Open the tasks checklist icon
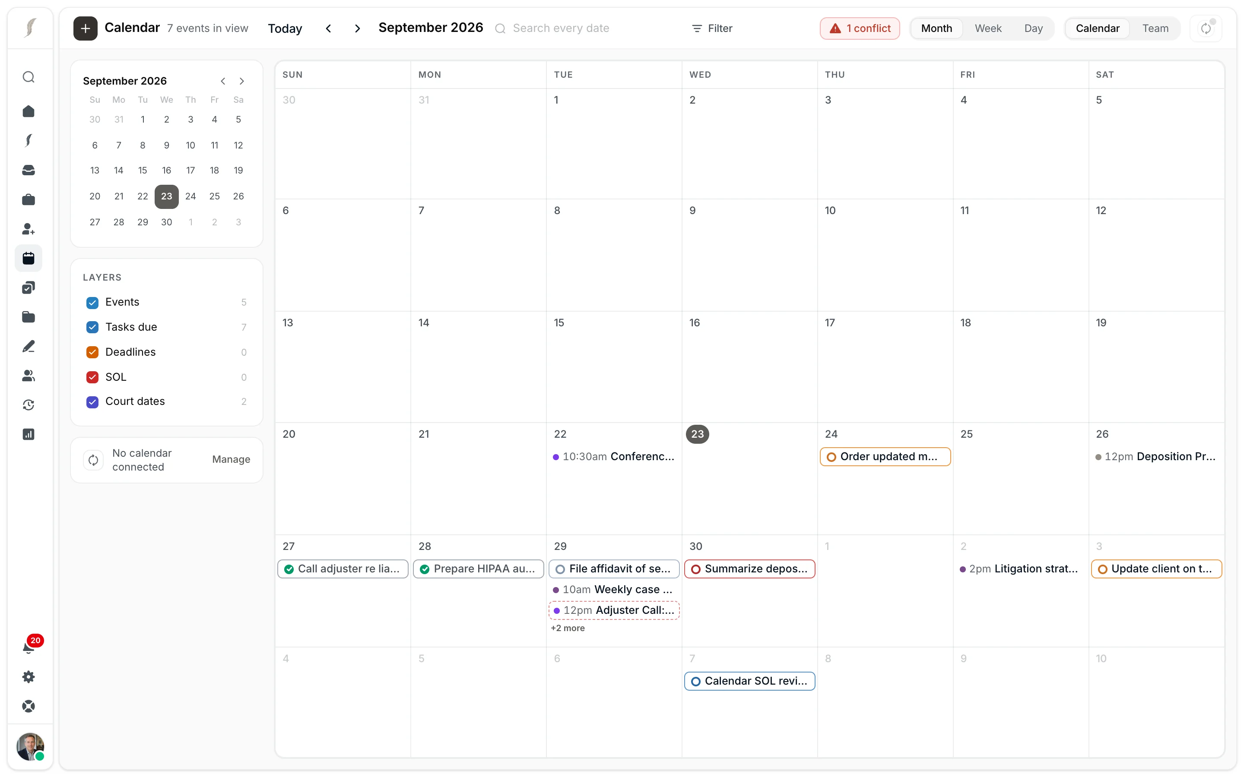The width and height of the screenshot is (1244, 777). tap(29, 287)
